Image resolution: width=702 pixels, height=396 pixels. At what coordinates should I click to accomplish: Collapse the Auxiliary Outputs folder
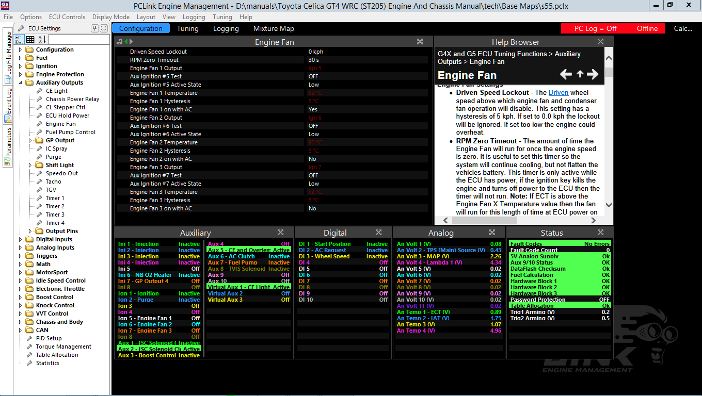[21, 82]
